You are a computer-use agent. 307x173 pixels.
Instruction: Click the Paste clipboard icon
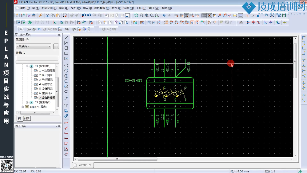[58, 15]
